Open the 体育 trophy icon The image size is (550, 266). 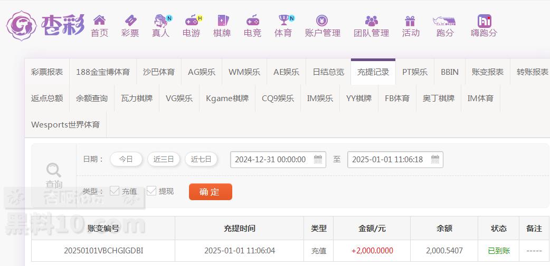point(283,21)
